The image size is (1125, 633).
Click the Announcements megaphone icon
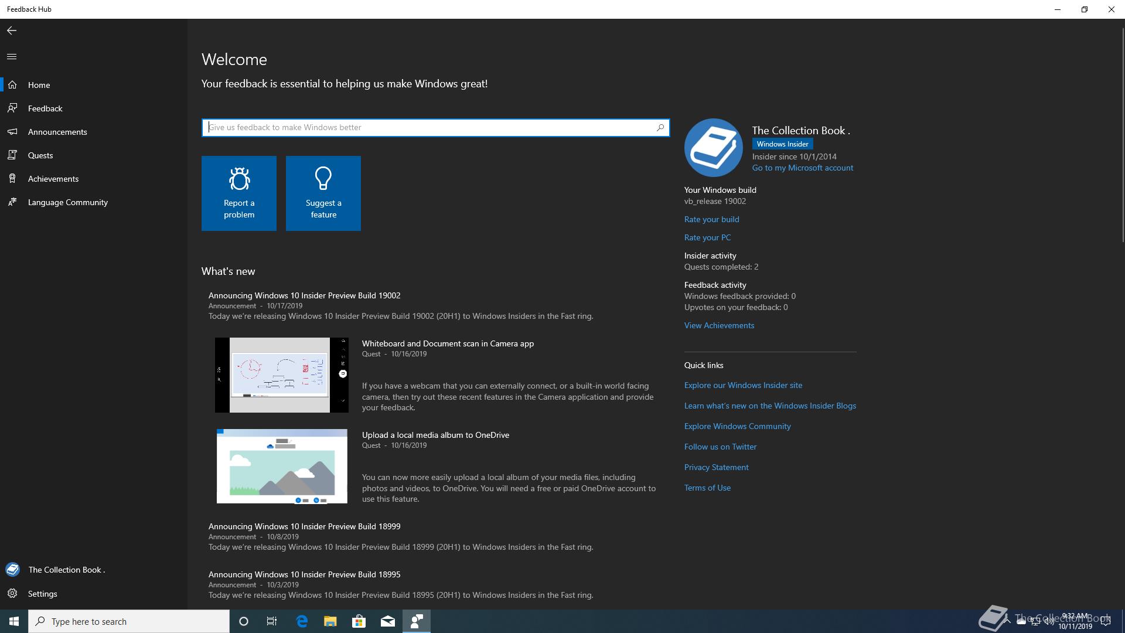[12, 132]
